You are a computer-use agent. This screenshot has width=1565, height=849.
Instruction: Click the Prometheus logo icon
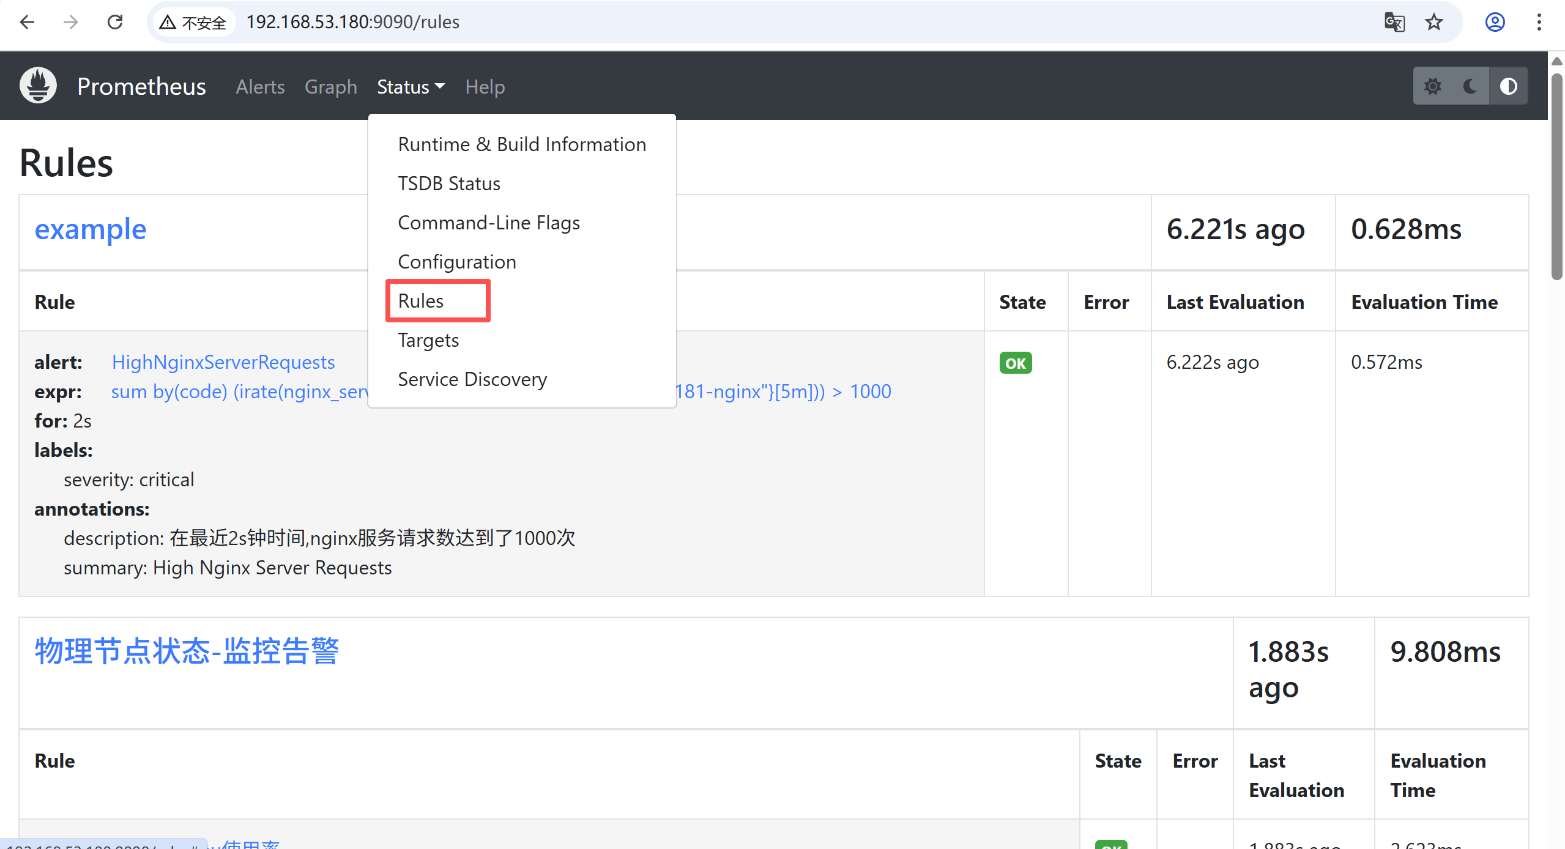click(x=37, y=85)
